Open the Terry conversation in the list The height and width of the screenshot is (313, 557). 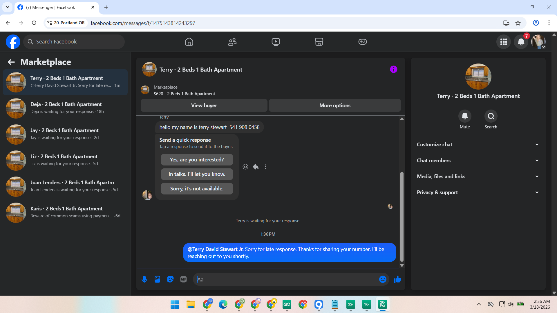click(65, 82)
